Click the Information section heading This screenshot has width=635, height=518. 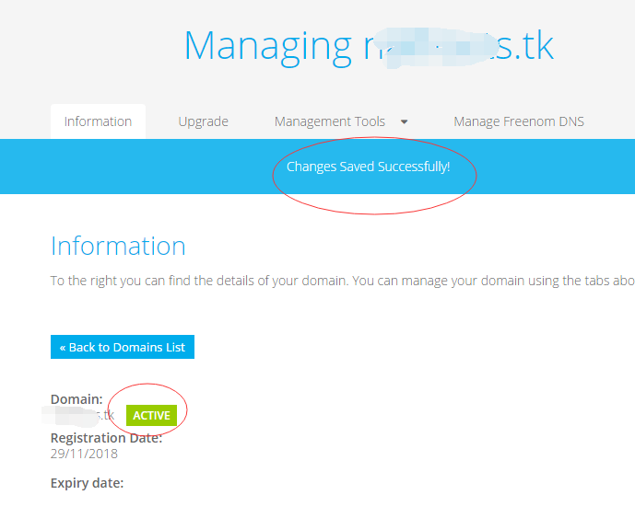pos(118,246)
